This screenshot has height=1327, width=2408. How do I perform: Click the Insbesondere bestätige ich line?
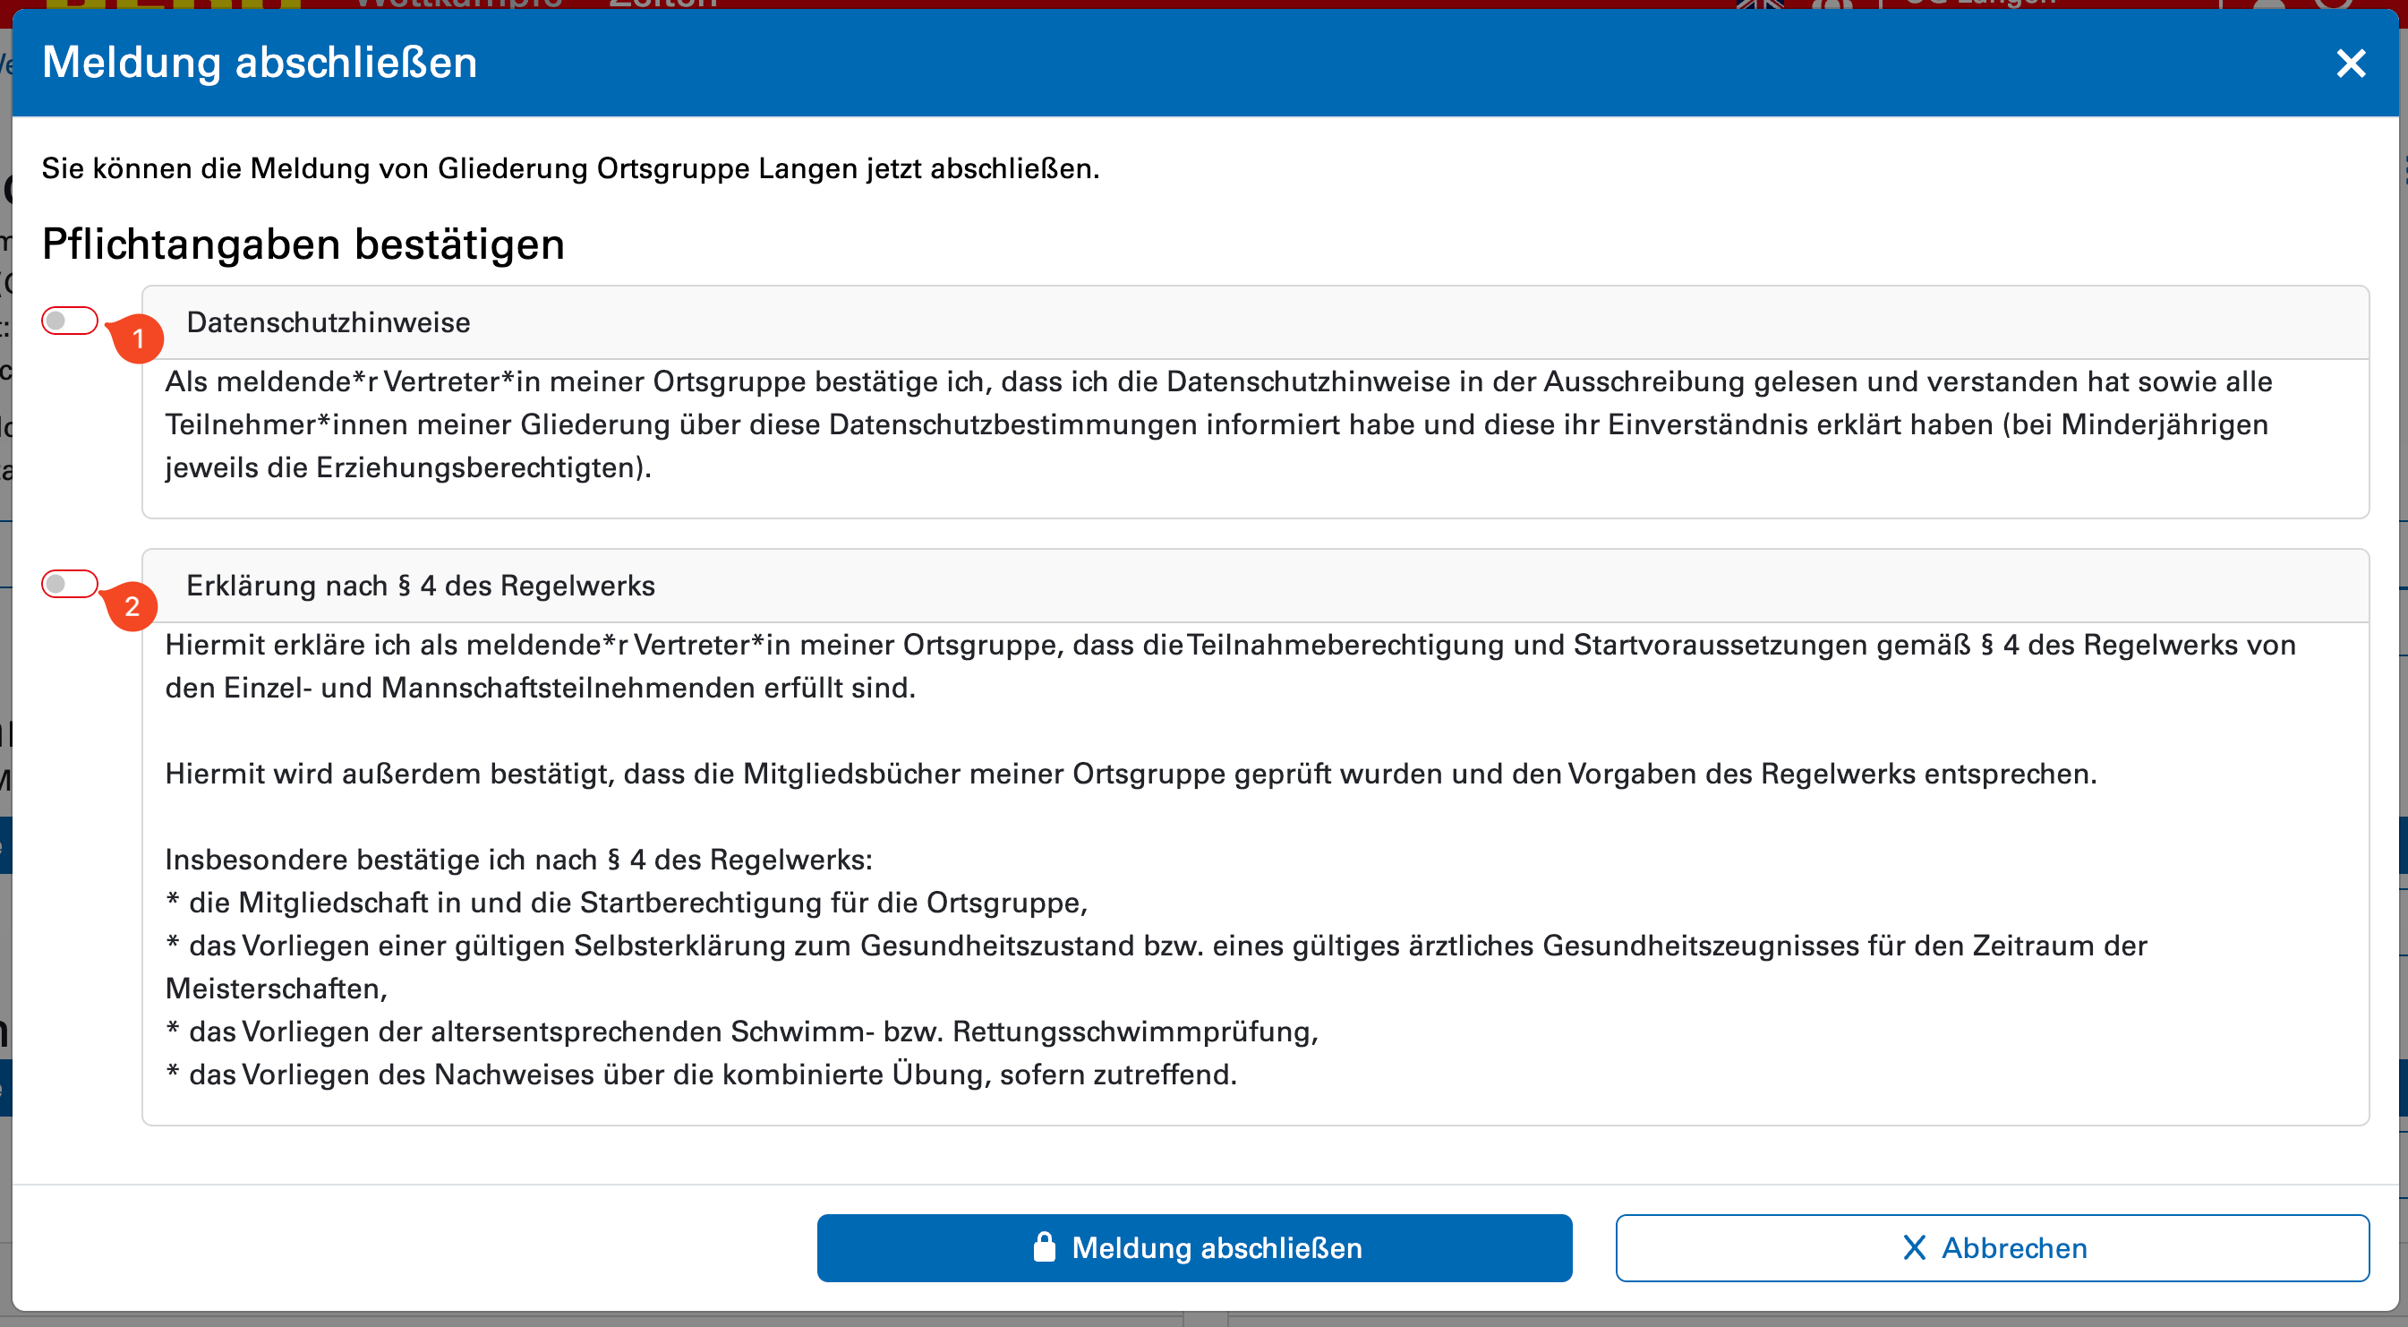pyautogui.click(x=519, y=860)
